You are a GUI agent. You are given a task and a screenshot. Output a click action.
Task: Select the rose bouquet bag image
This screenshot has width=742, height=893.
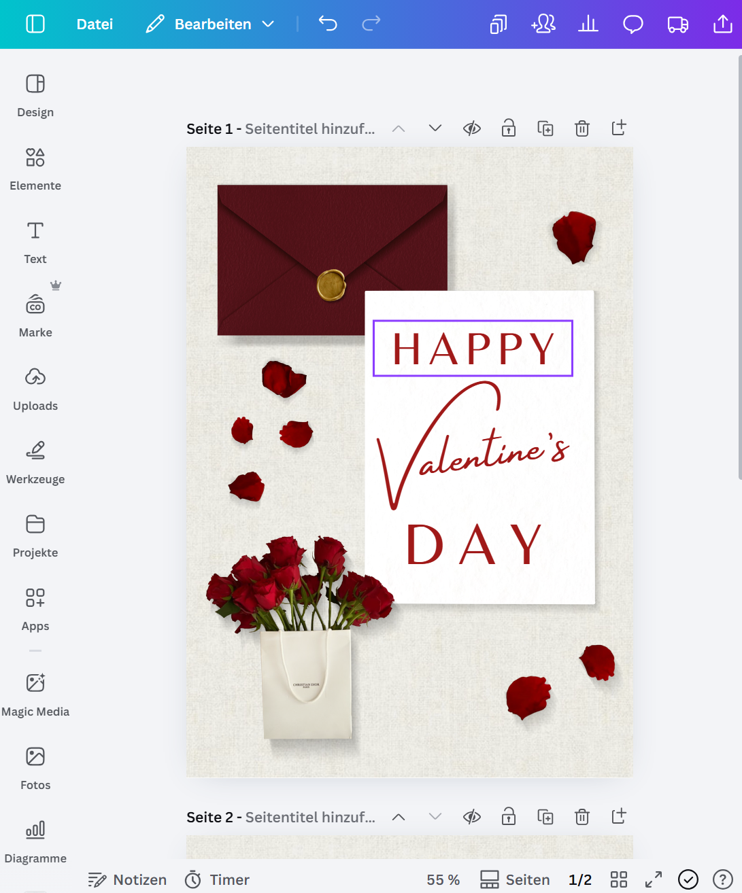pos(299,639)
